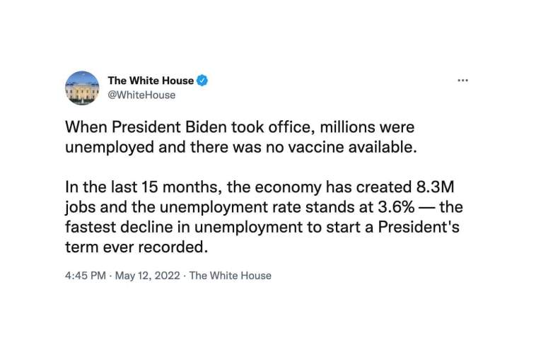The height and width of the screenshot is (357, 536).
Task: Open the source label The White House in footer
Action: (x=231, y=276)
